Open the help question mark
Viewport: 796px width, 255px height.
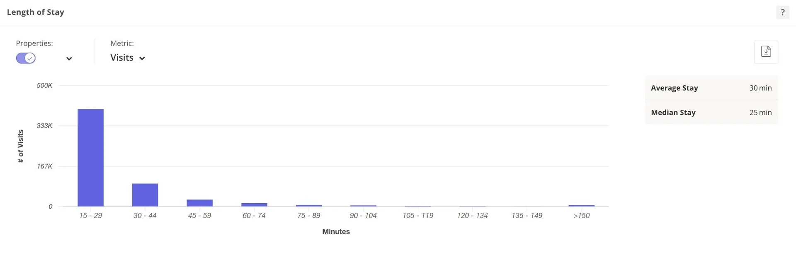tap(782, 12)
